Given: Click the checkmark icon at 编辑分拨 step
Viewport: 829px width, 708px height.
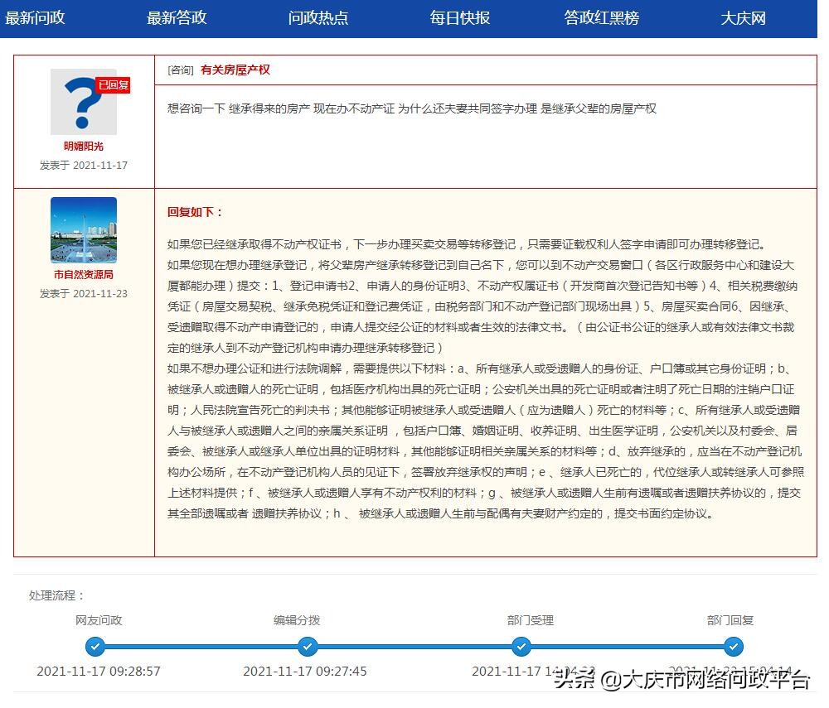Looking at the screenshot, I should pos(308,648).
